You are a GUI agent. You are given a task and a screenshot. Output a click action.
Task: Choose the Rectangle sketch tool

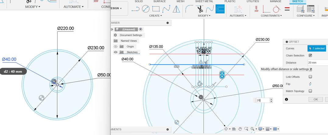tap(156, 9)
